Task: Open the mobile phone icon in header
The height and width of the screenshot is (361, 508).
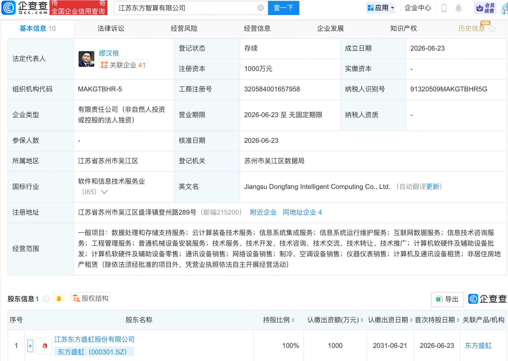Action: (444, 8)
